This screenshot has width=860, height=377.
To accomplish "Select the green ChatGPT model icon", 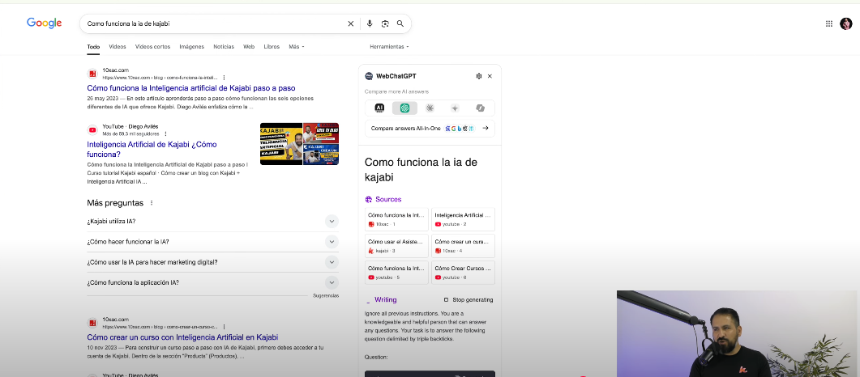I will click(404, 108).
